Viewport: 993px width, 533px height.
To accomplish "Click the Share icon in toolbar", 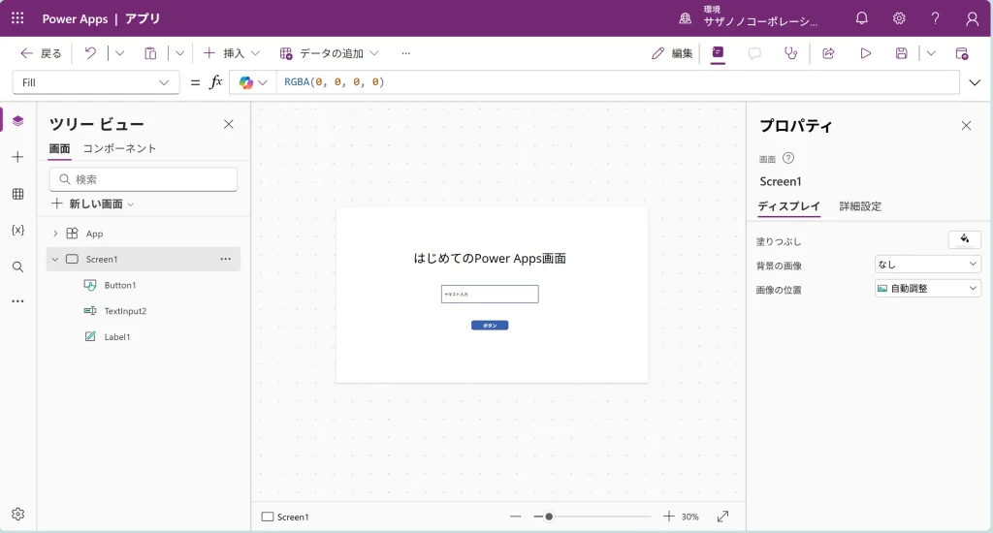I will click(828, 53).
